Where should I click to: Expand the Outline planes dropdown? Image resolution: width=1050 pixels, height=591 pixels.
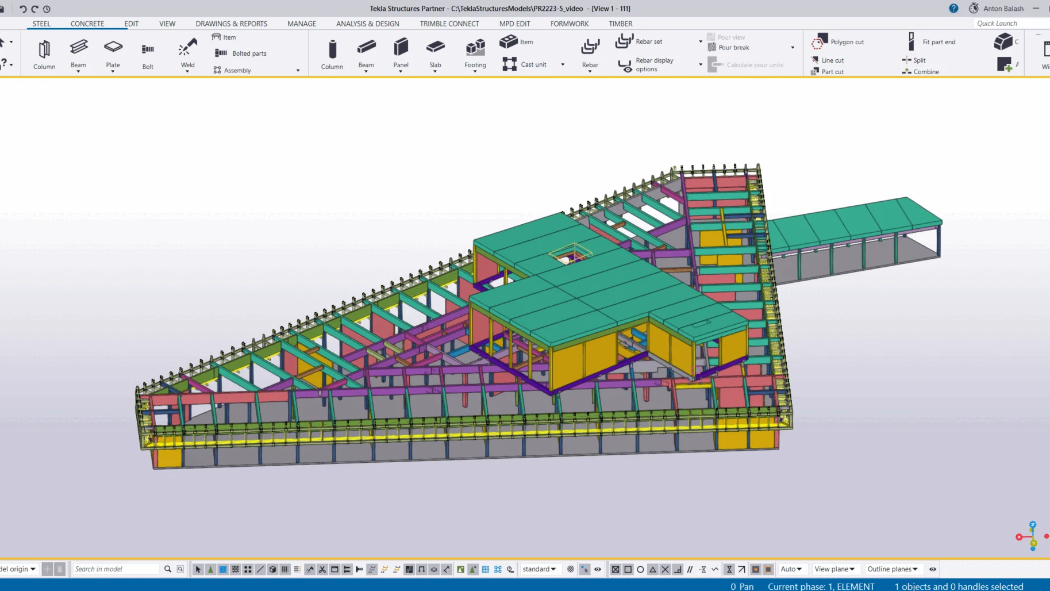pyautogui.click(x=892, y=569)
